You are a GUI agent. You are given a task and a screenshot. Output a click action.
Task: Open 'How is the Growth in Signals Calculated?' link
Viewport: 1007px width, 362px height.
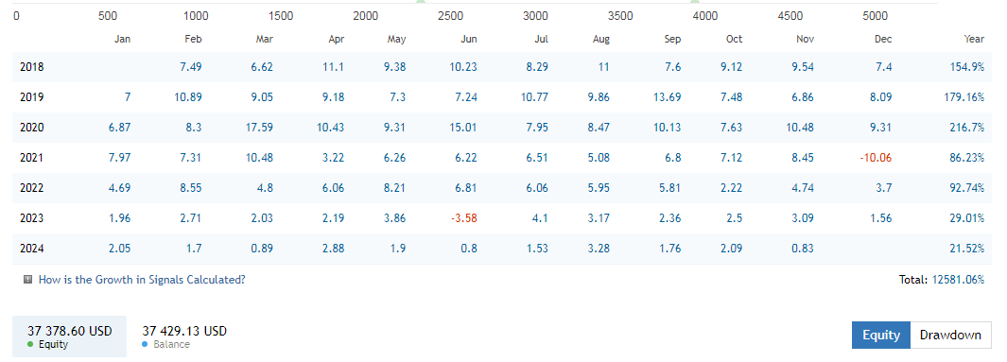[142, 280]
